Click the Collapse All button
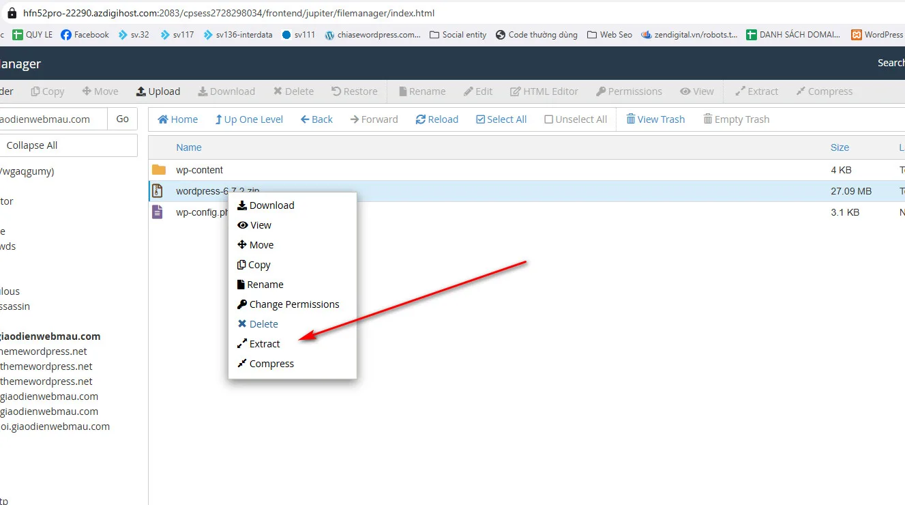905x505 pixels. (32, 145)
